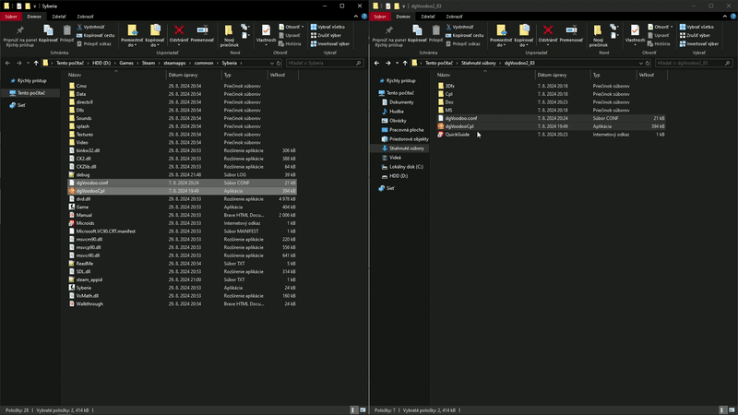Viewport: 738px width, 415px height.
Task: Click Copy icon in Syberia window ribbon
Action: coord(48,30)
